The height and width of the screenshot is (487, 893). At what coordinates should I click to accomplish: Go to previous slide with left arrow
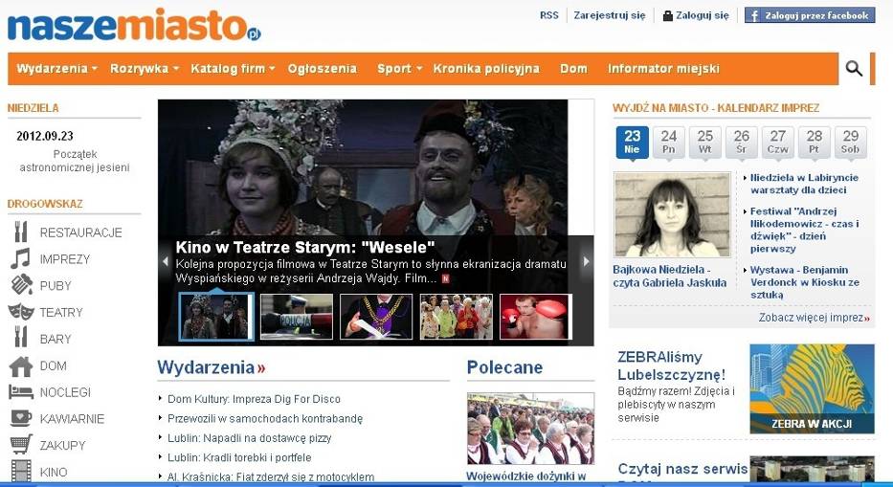pos(166,261)
